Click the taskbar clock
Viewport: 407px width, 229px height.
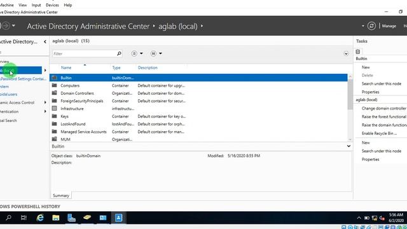point(396,218)
